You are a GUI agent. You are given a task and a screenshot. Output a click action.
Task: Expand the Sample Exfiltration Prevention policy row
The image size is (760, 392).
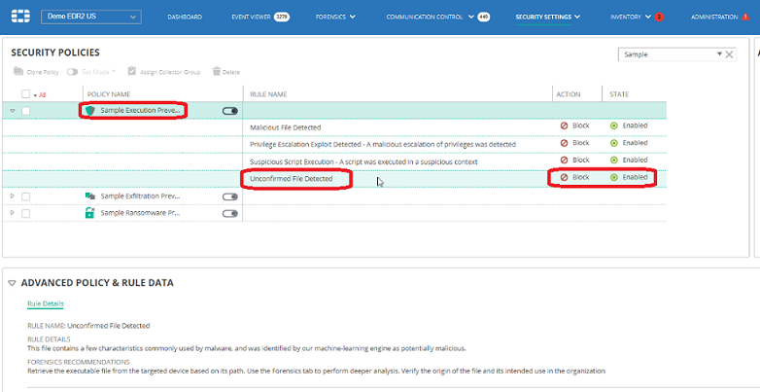tap(13, 196)
